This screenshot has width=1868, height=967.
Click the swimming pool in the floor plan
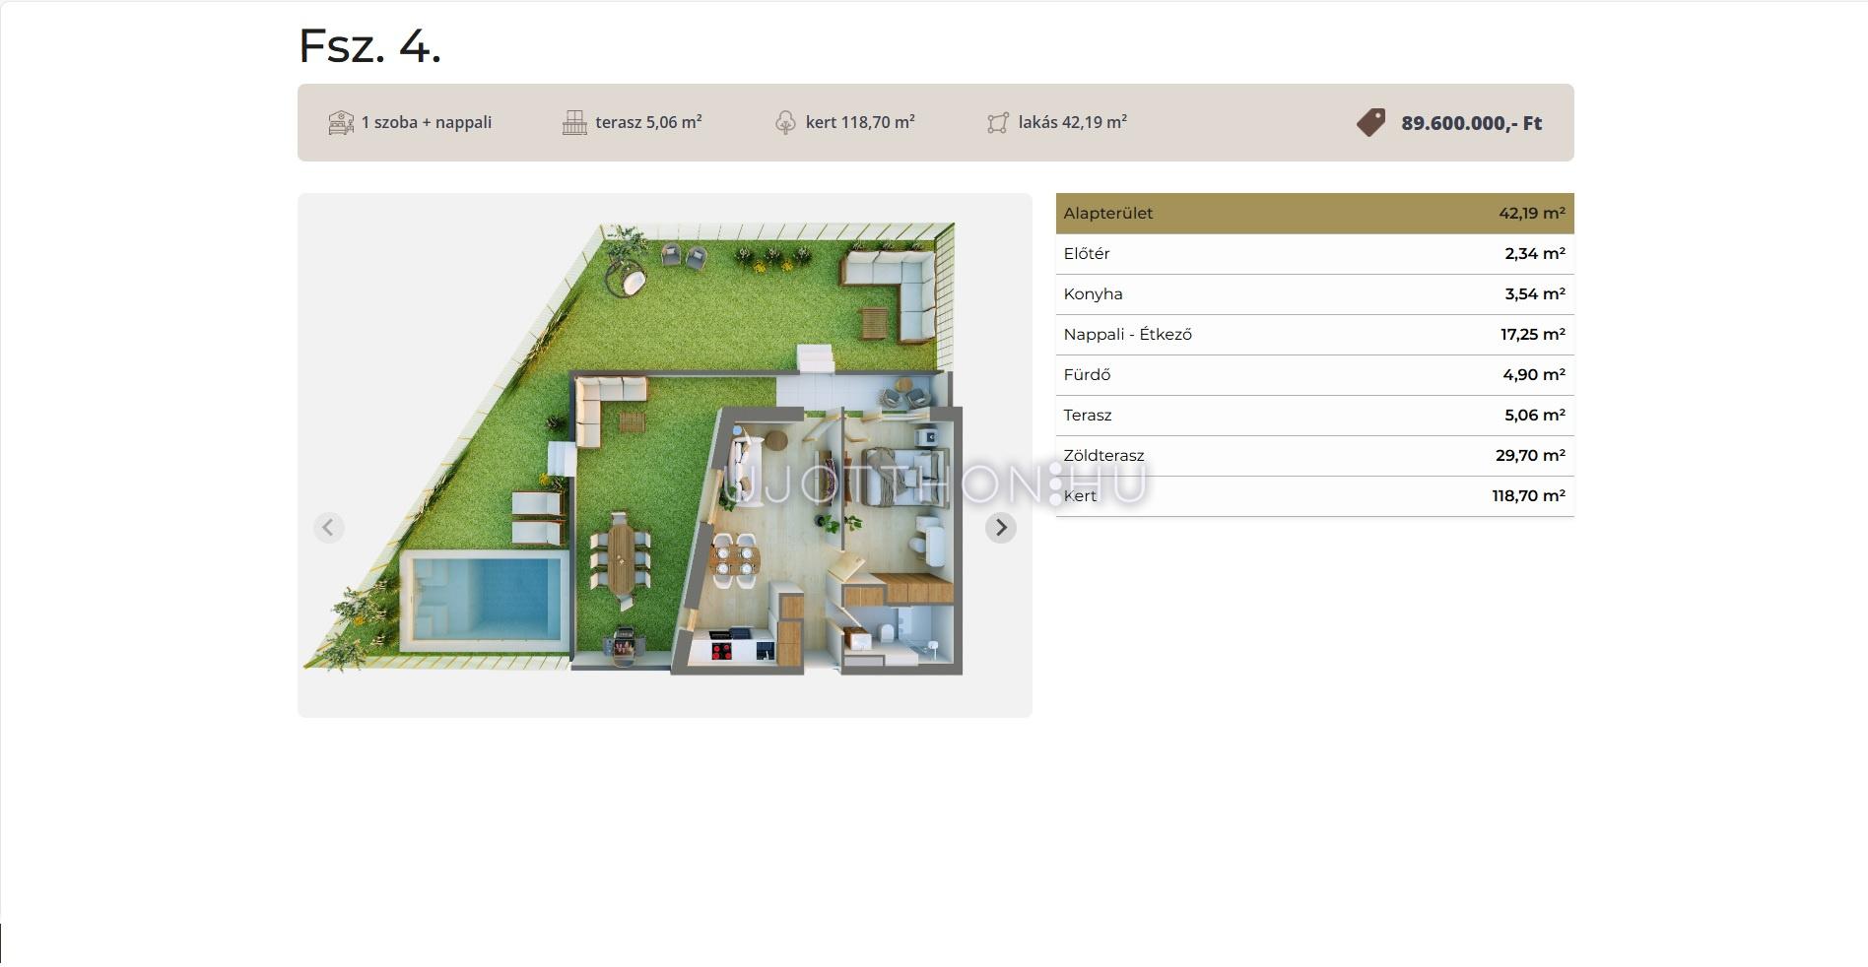click(488, 598)
